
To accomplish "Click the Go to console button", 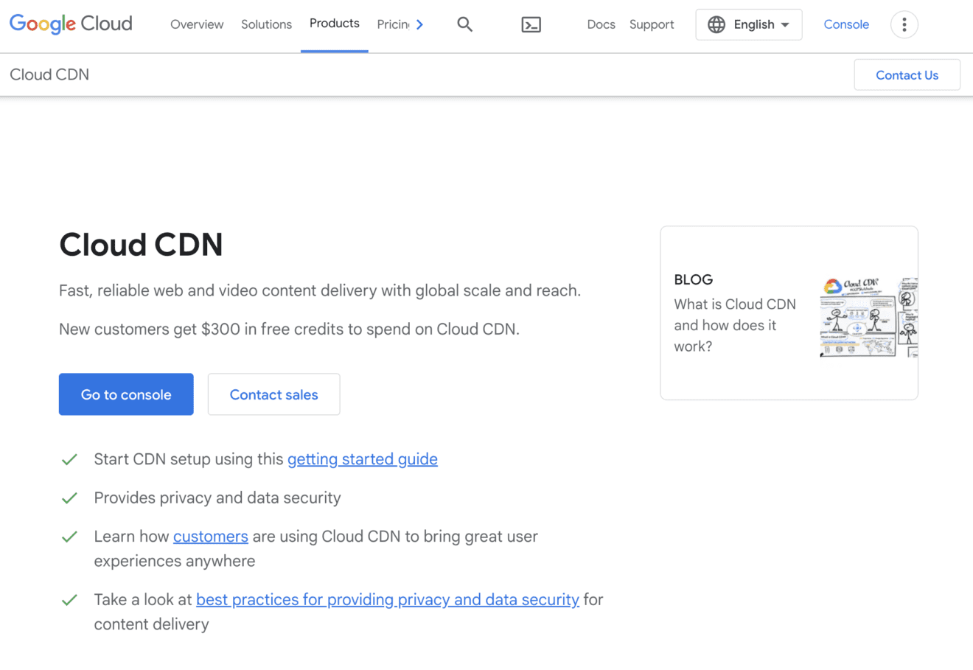I will pos(125,394).
